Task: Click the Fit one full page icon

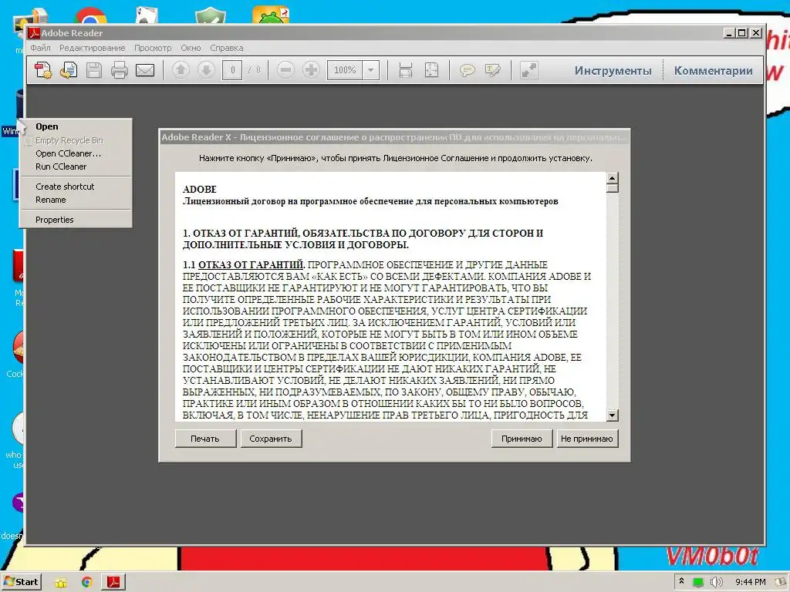Action: 432,70
